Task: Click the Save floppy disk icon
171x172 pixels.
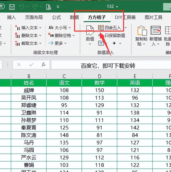Action: (12, 7)
